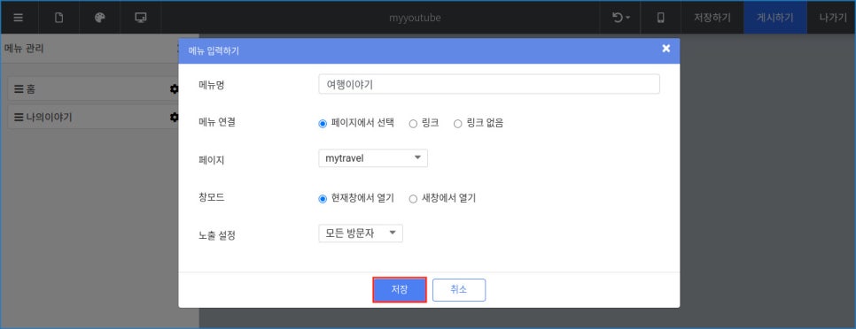Viewport: 856px width, 329px height.
Task: Click 저장하기 in the top bar
Action: (712, 18)
